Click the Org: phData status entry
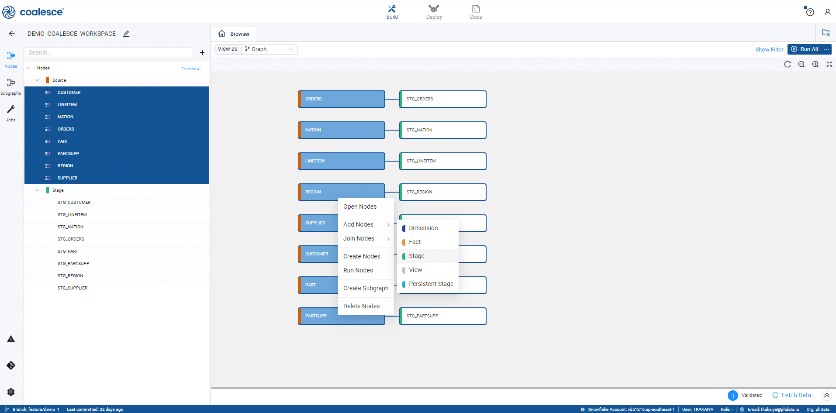The height and width of the screenshot is (413, 836). [818, 410]
